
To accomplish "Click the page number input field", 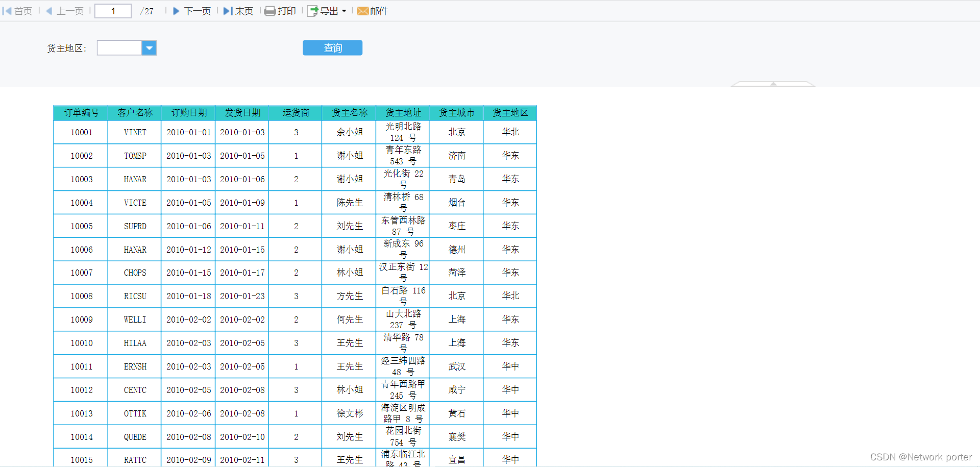I will [x=113, y=11].
